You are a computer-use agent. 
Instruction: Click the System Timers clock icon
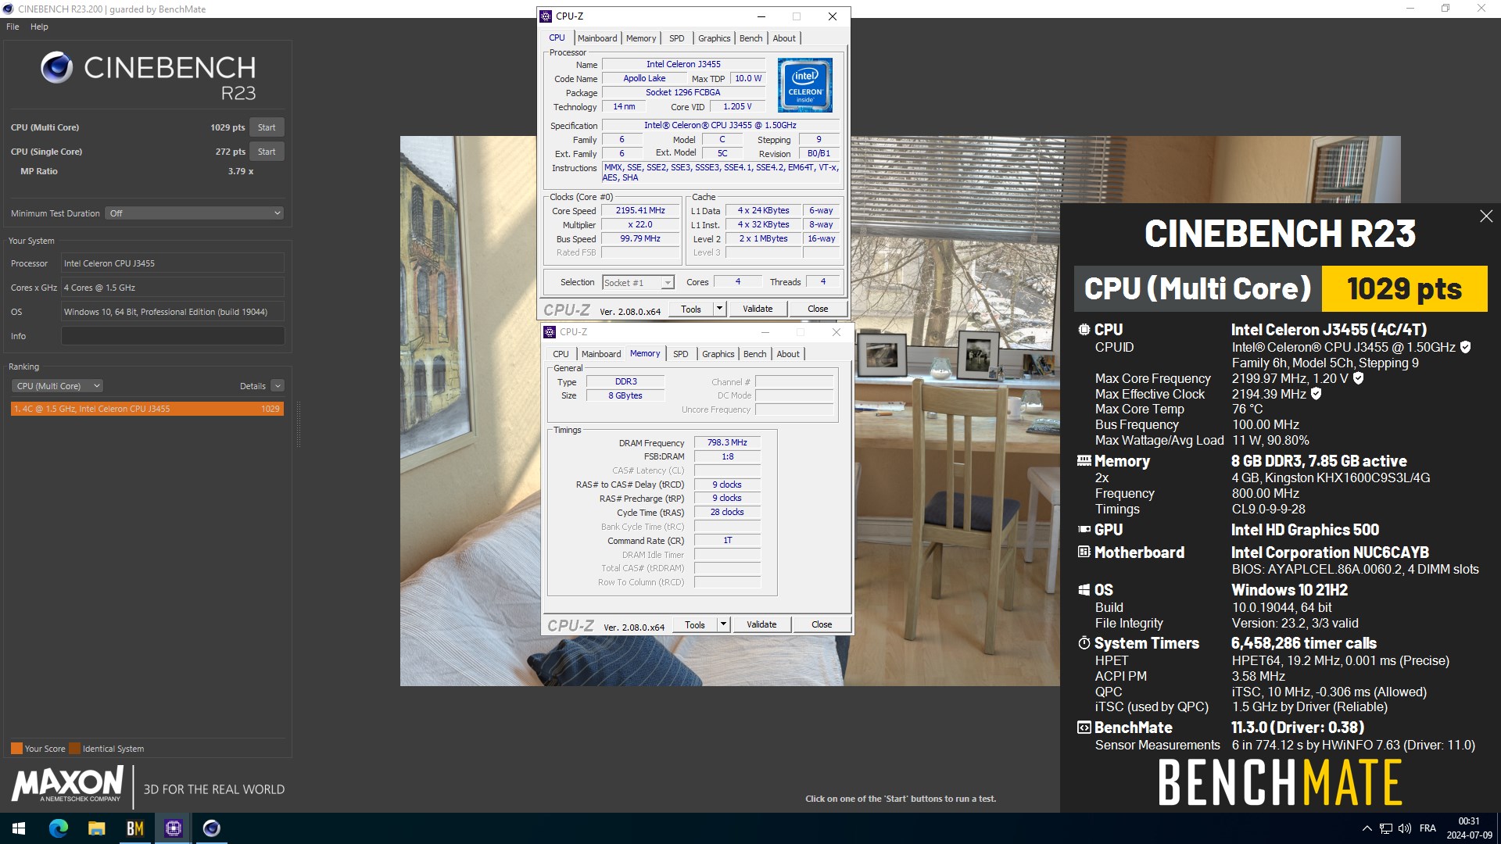[1084, 643]
